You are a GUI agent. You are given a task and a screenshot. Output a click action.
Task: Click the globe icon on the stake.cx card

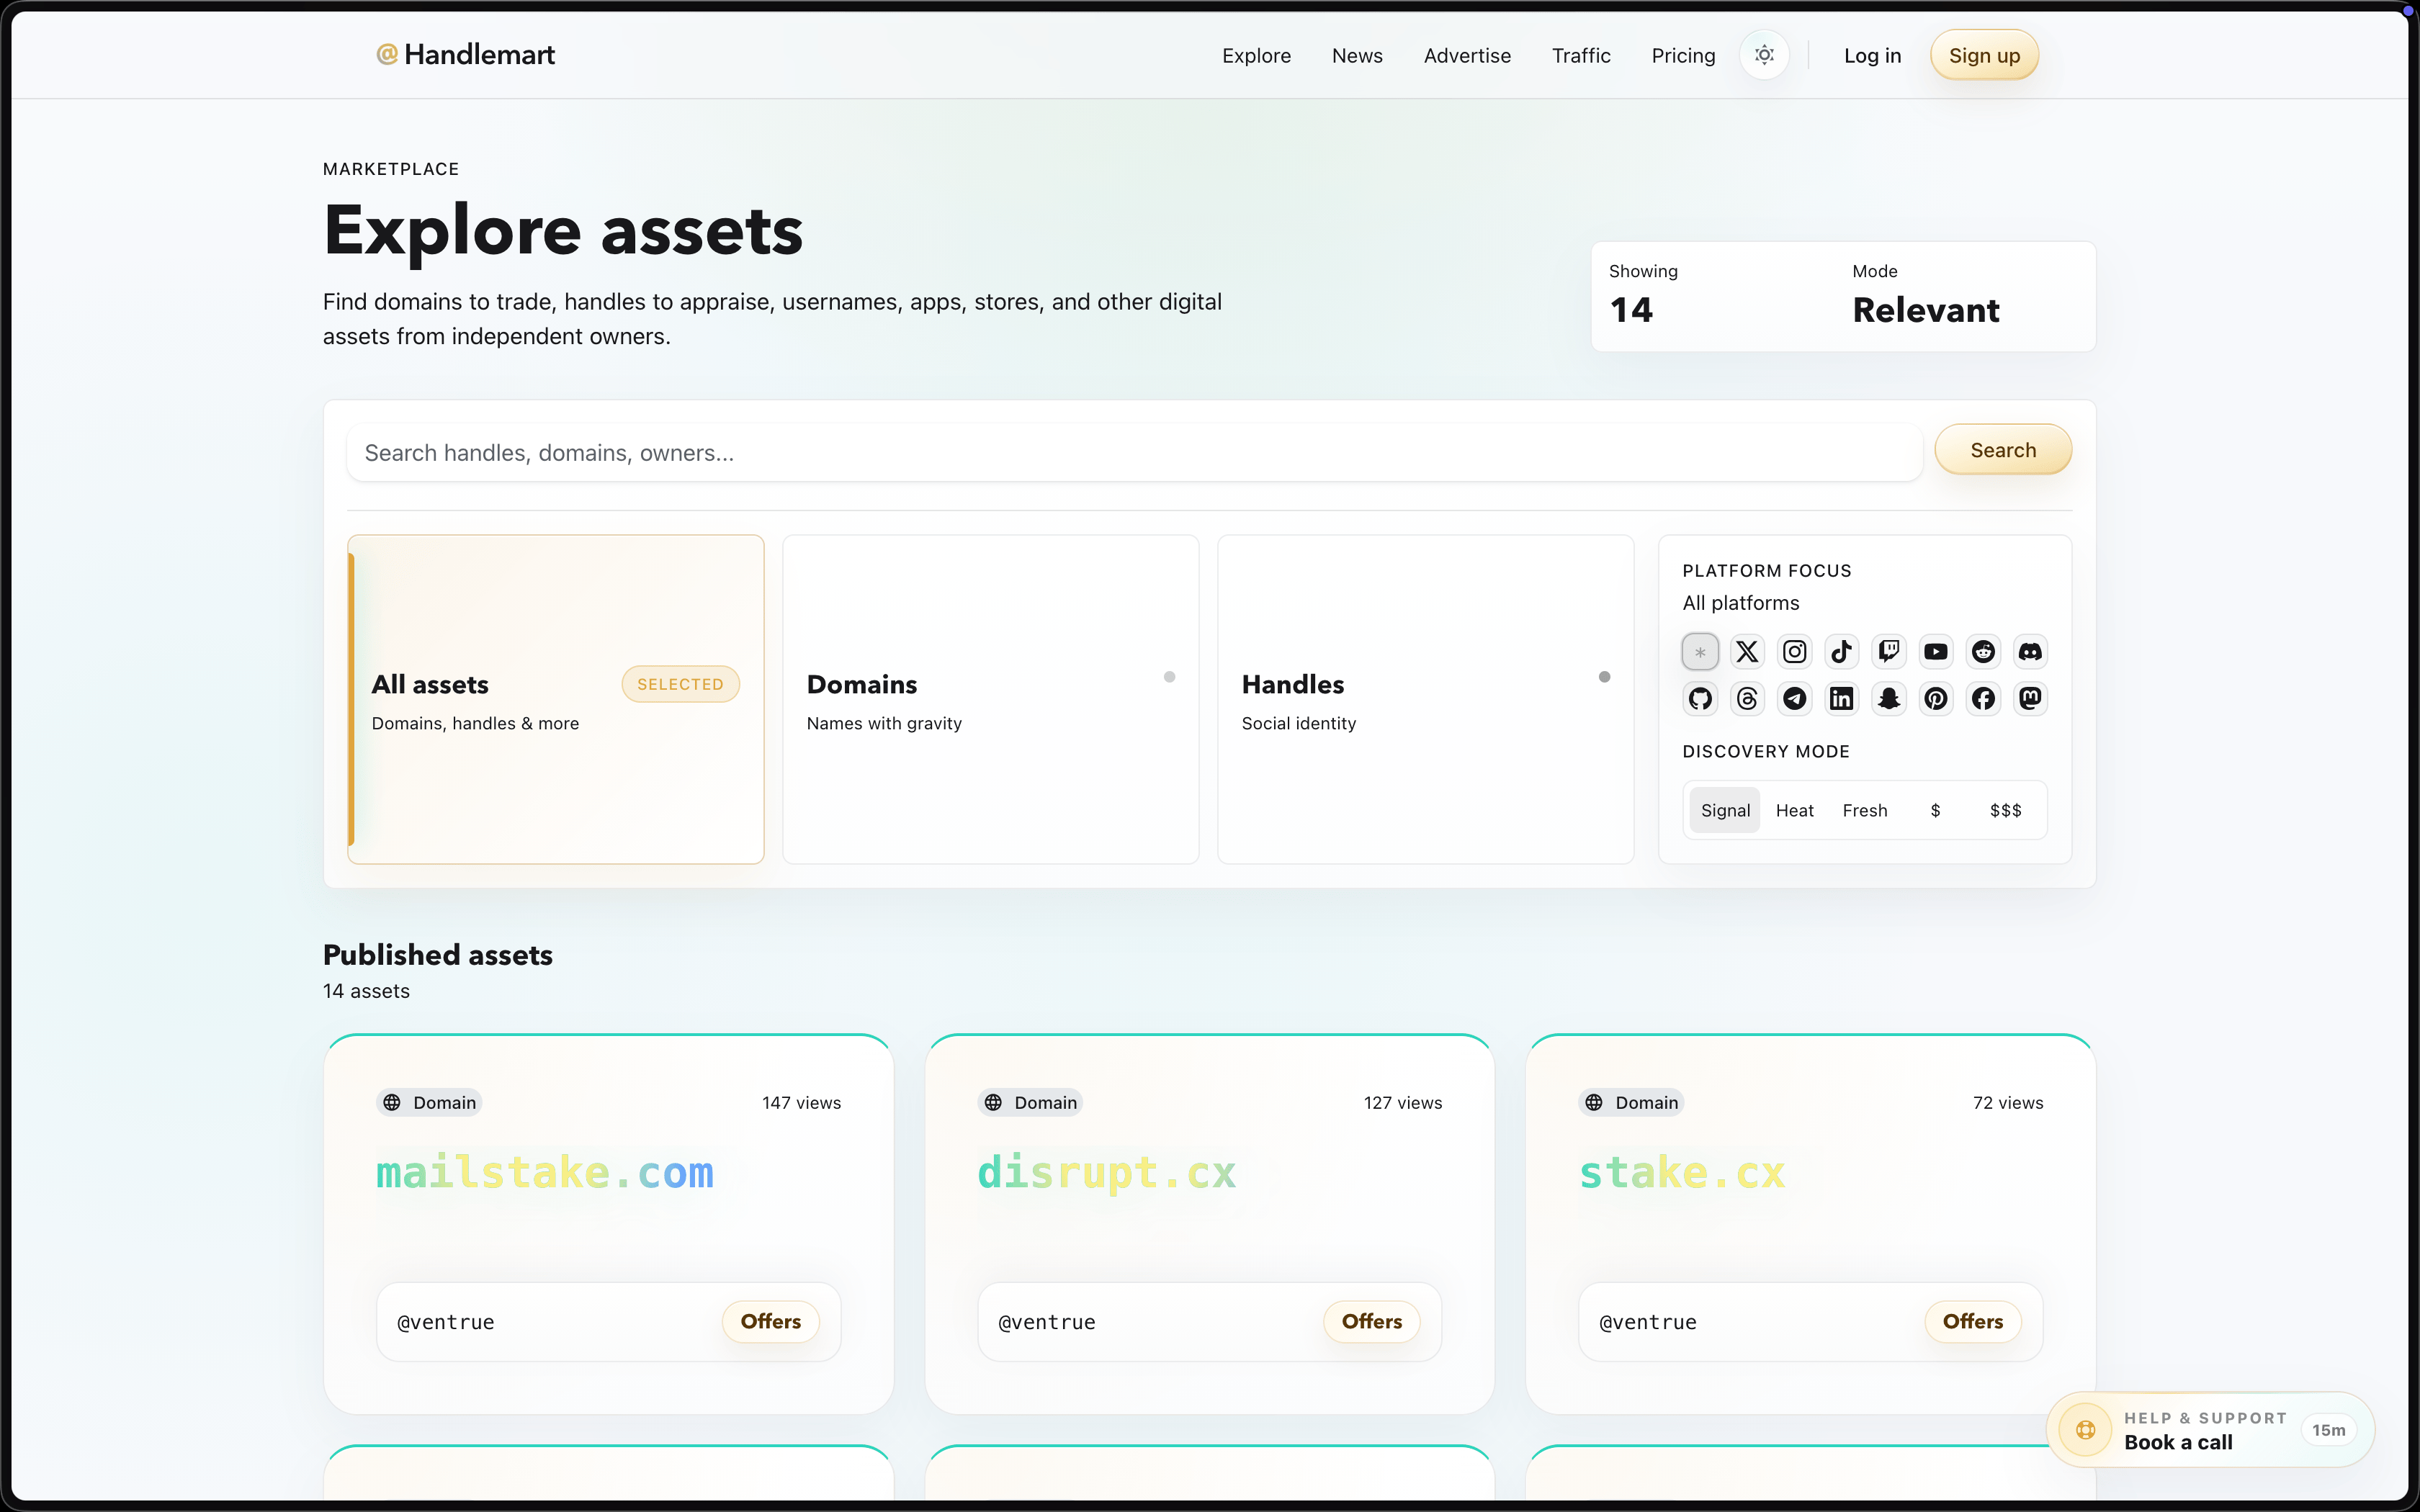[x=1594, y=1102]
